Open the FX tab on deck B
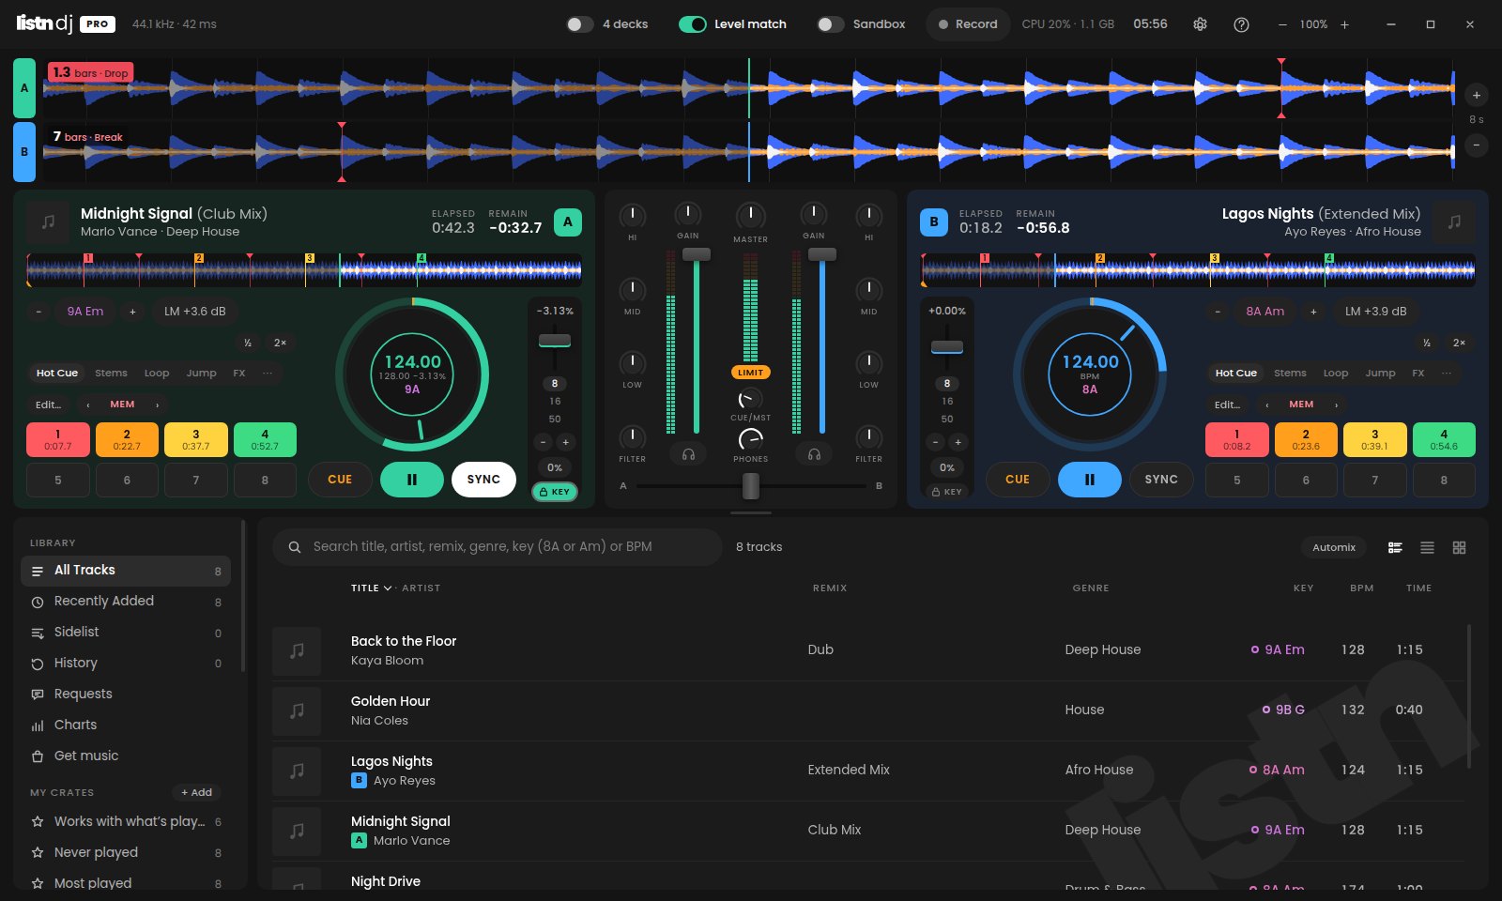1502x901 pixels. (x=1418, y=374)
